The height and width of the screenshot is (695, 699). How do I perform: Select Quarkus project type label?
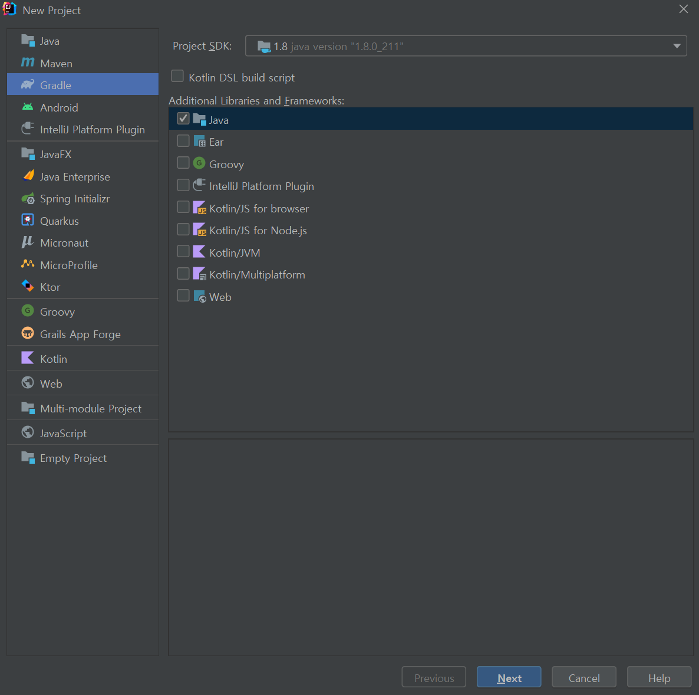click(x=60, y=221)
